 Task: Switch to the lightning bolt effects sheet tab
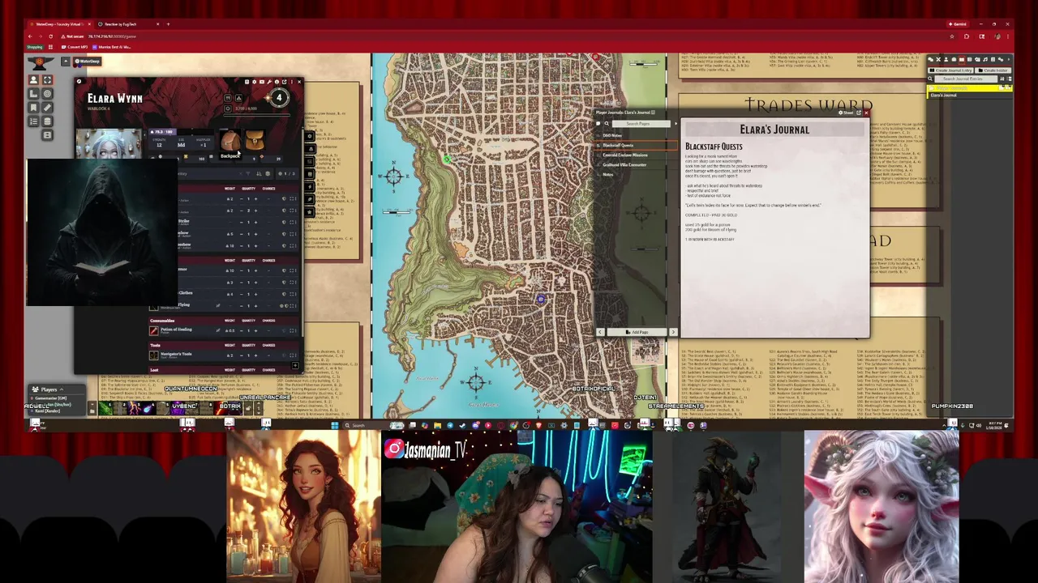tap(310, 186)
